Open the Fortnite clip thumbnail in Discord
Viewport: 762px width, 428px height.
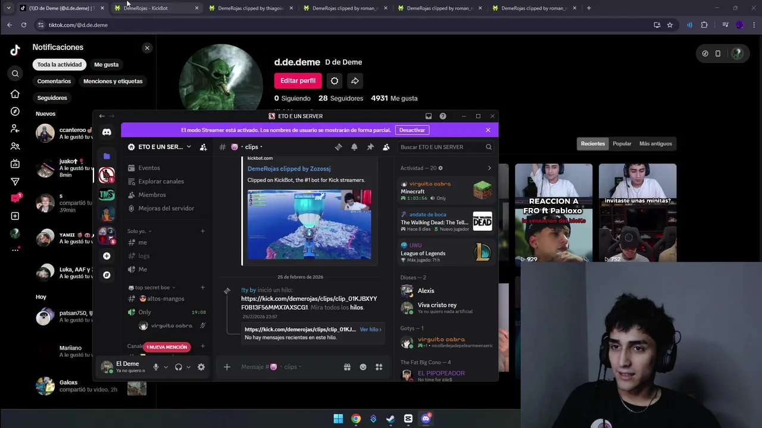click(309, 225)
